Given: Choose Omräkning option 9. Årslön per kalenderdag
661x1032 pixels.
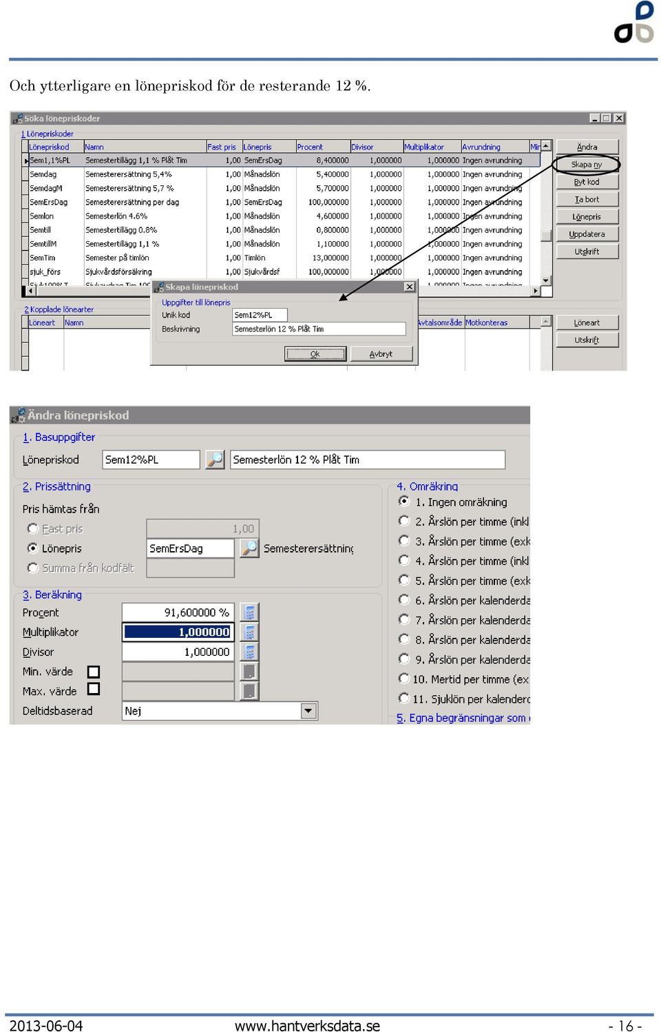Looking at the screenshot, I should point(404,659).
